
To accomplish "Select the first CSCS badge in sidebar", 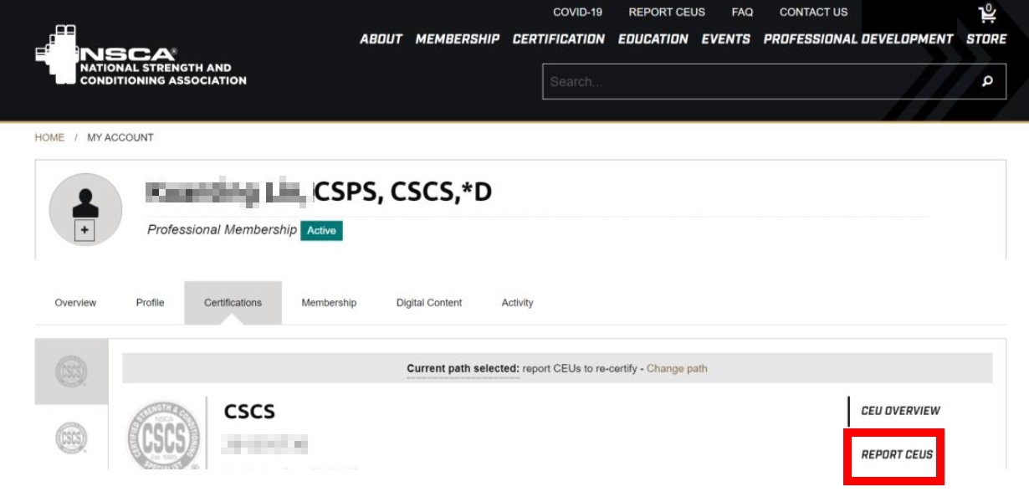I will pos(71,371).
